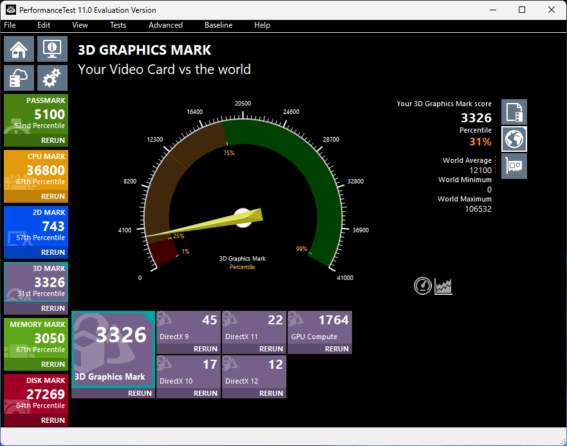This screenshot has width=567, height=446.
Task: Open the cloud baseline database icon
Action: tap(19, 78)
